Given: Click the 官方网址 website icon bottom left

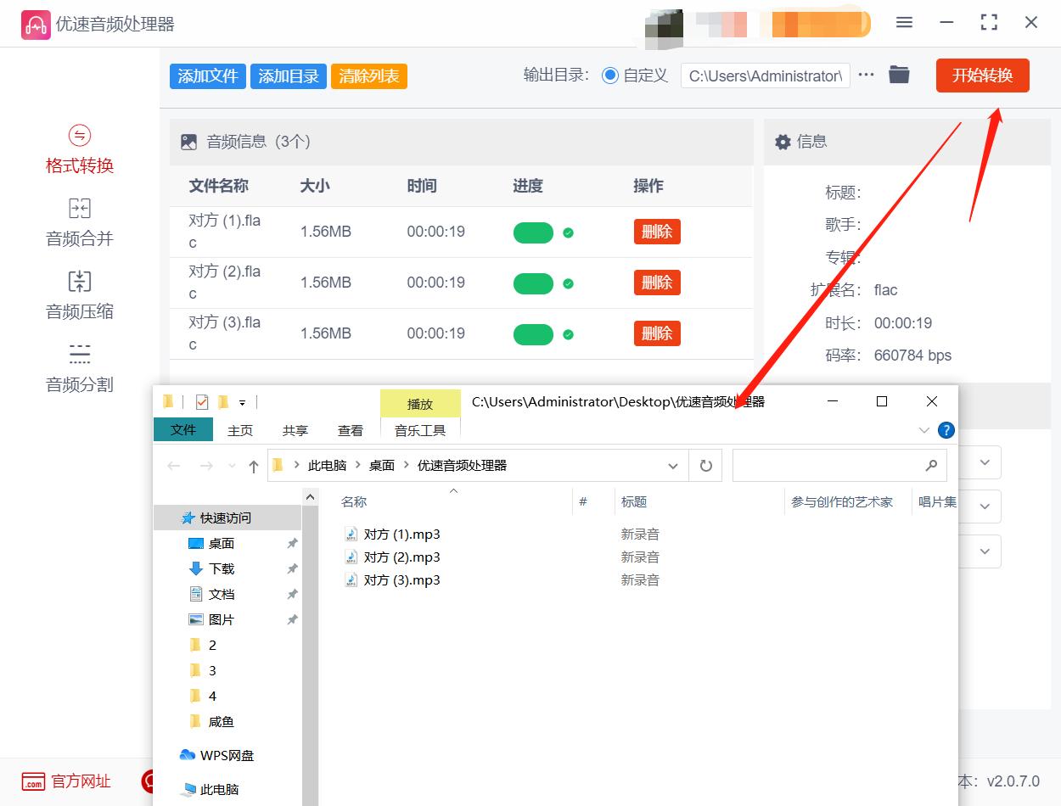Looking at the screenshot, I should point(34,782).
